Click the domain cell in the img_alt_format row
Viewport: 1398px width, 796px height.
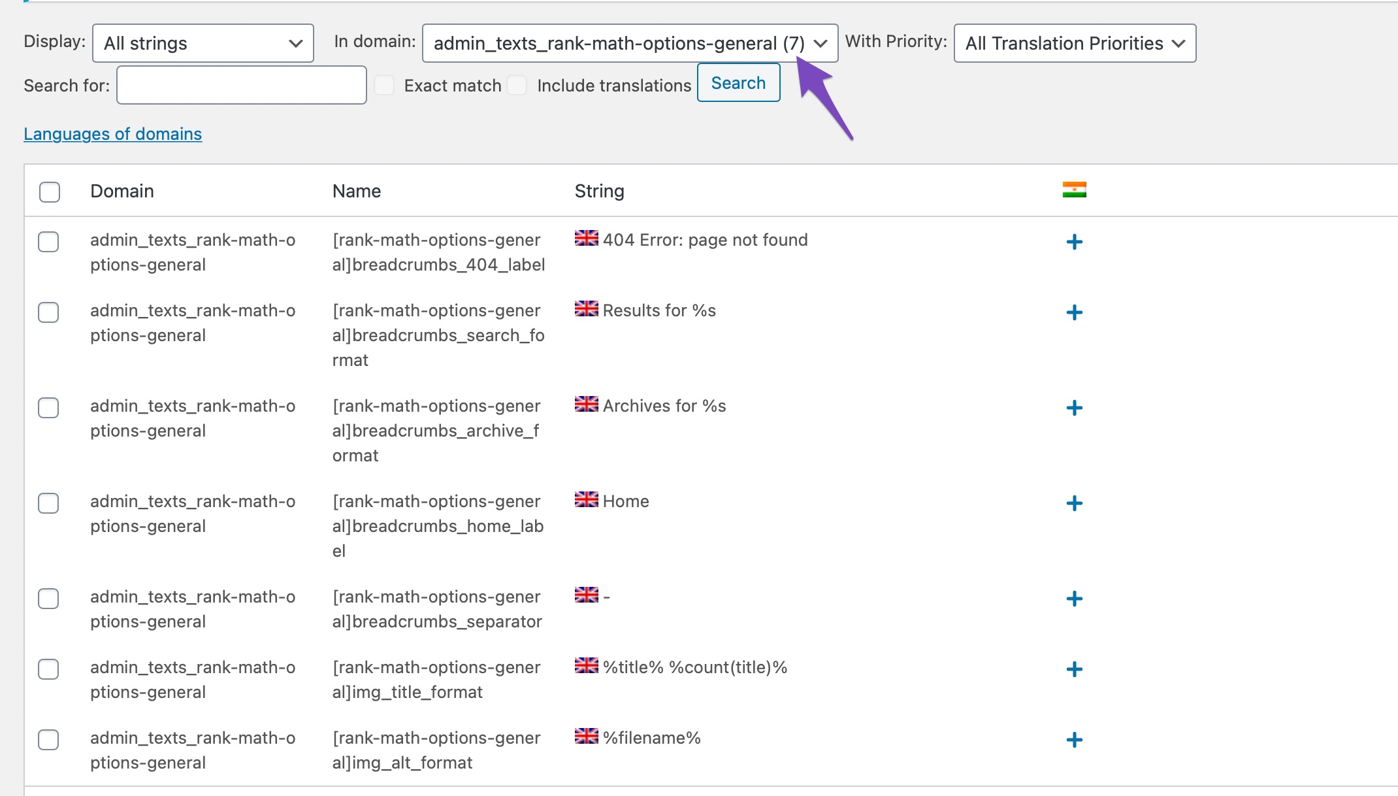pos(193,750)
